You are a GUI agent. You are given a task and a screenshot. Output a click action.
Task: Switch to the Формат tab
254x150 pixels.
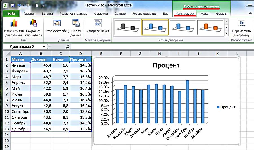coord(222,14)
